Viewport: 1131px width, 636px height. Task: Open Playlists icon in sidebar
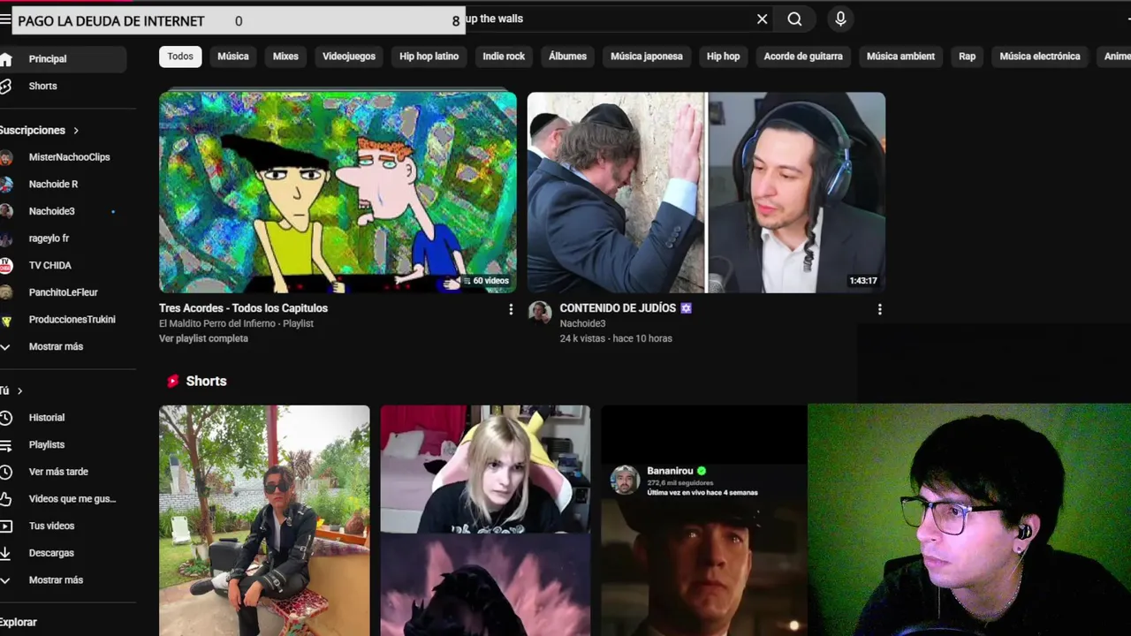(6, 445)
